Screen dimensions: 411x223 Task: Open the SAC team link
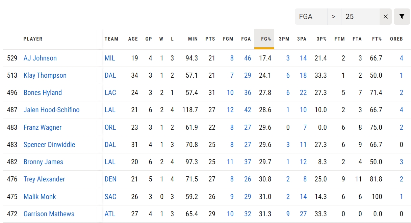pos(110,197)
